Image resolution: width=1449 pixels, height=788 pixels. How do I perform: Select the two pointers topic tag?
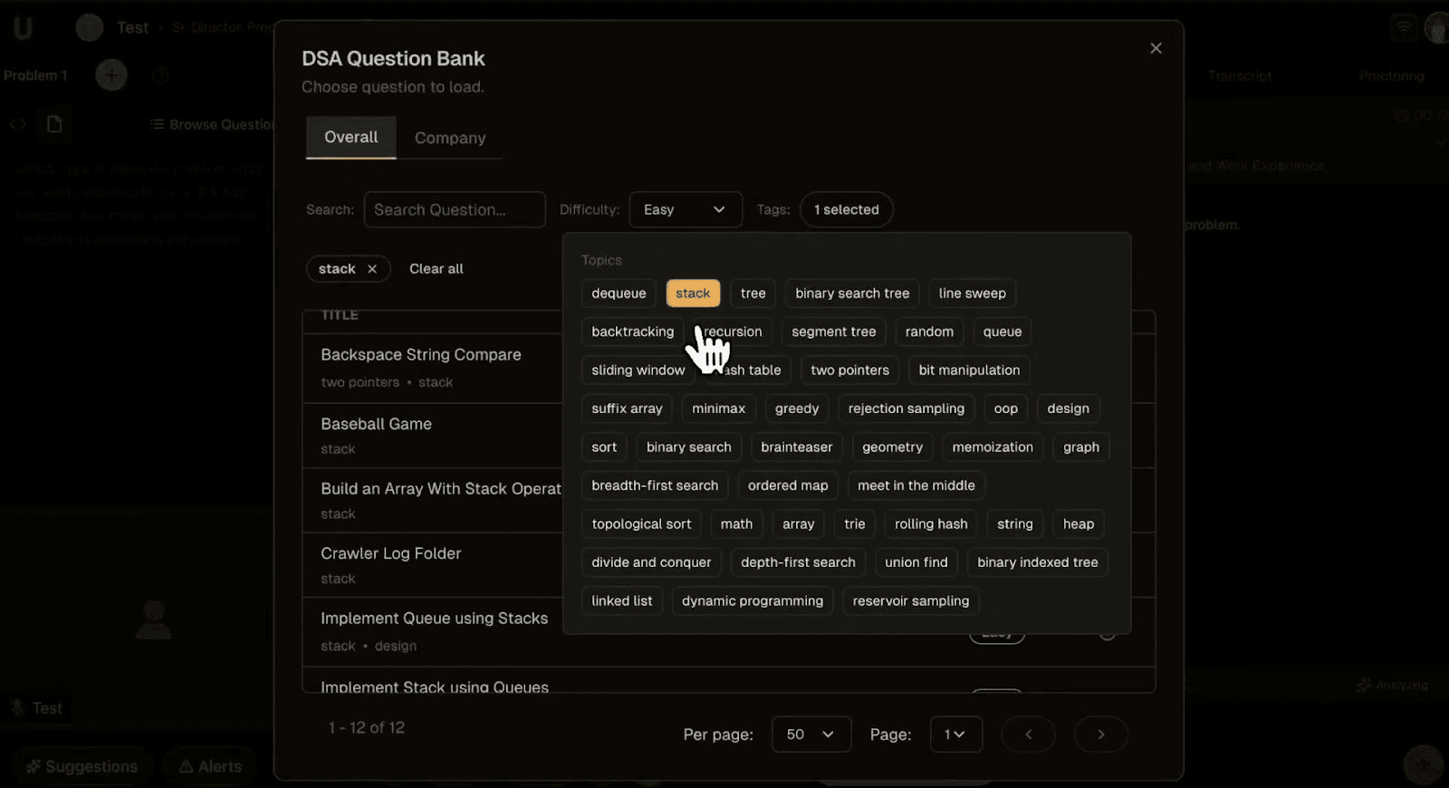(849, 370)
